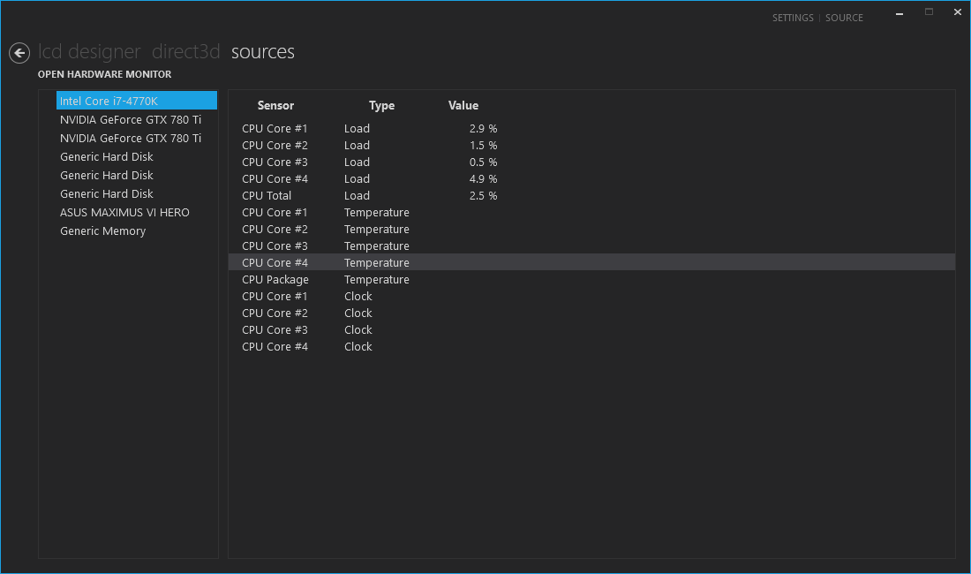Select CPU Core #1 Temperature row
Screen dimensions: 971x574
coord(591,213)
